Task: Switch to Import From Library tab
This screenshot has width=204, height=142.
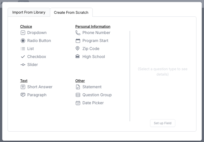Action: coord(29,12)
